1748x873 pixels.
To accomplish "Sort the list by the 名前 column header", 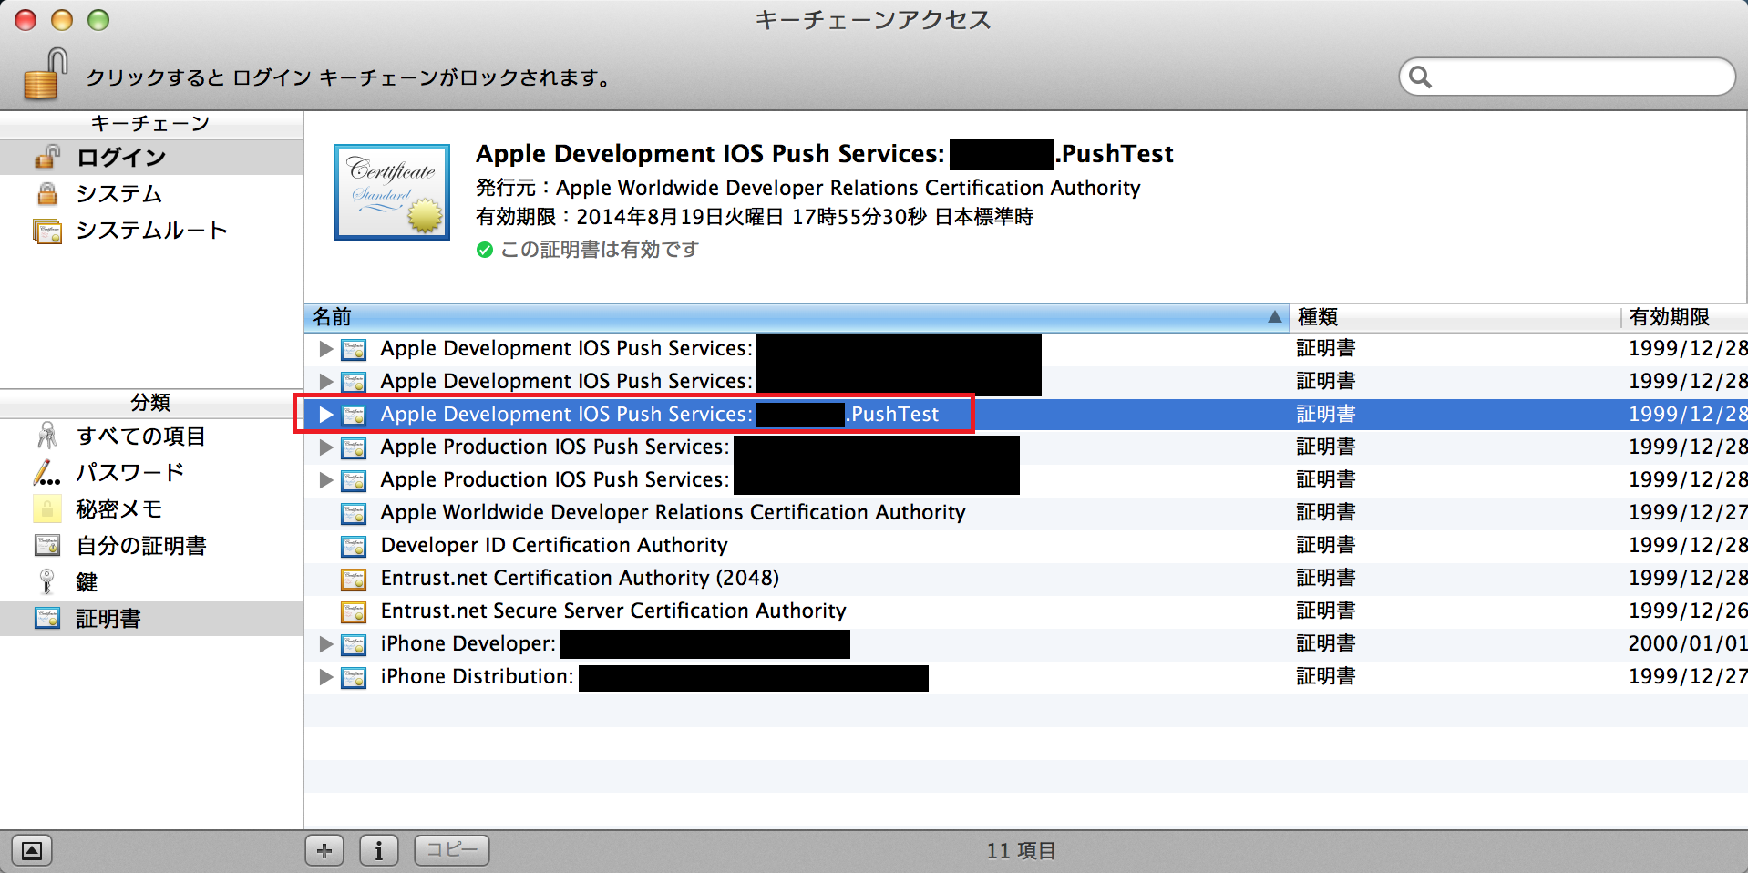I will [x=797, y=317].
